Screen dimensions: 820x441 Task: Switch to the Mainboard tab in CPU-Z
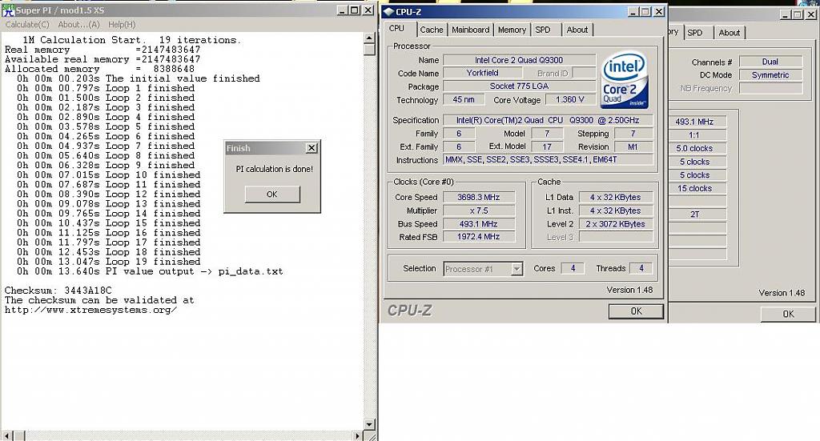pos(471,30)
